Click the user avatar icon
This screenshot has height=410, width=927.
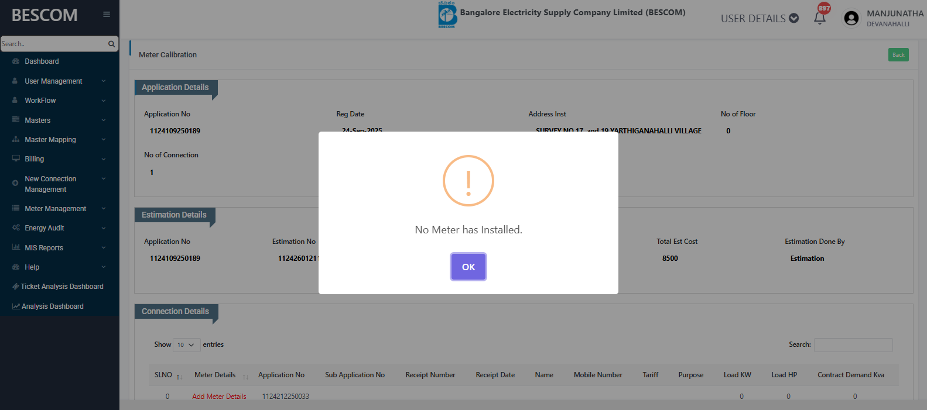851,18
